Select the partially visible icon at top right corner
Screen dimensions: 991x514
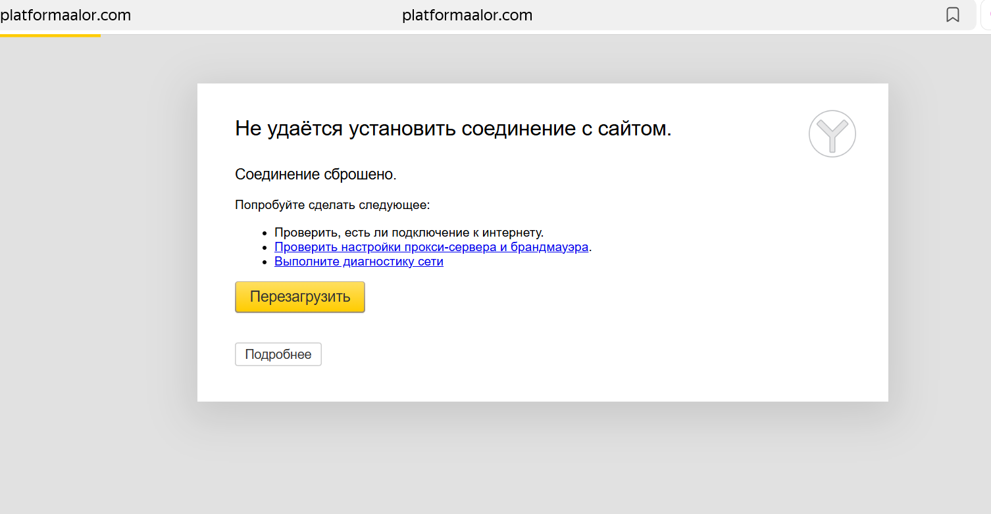pos(987,14)
